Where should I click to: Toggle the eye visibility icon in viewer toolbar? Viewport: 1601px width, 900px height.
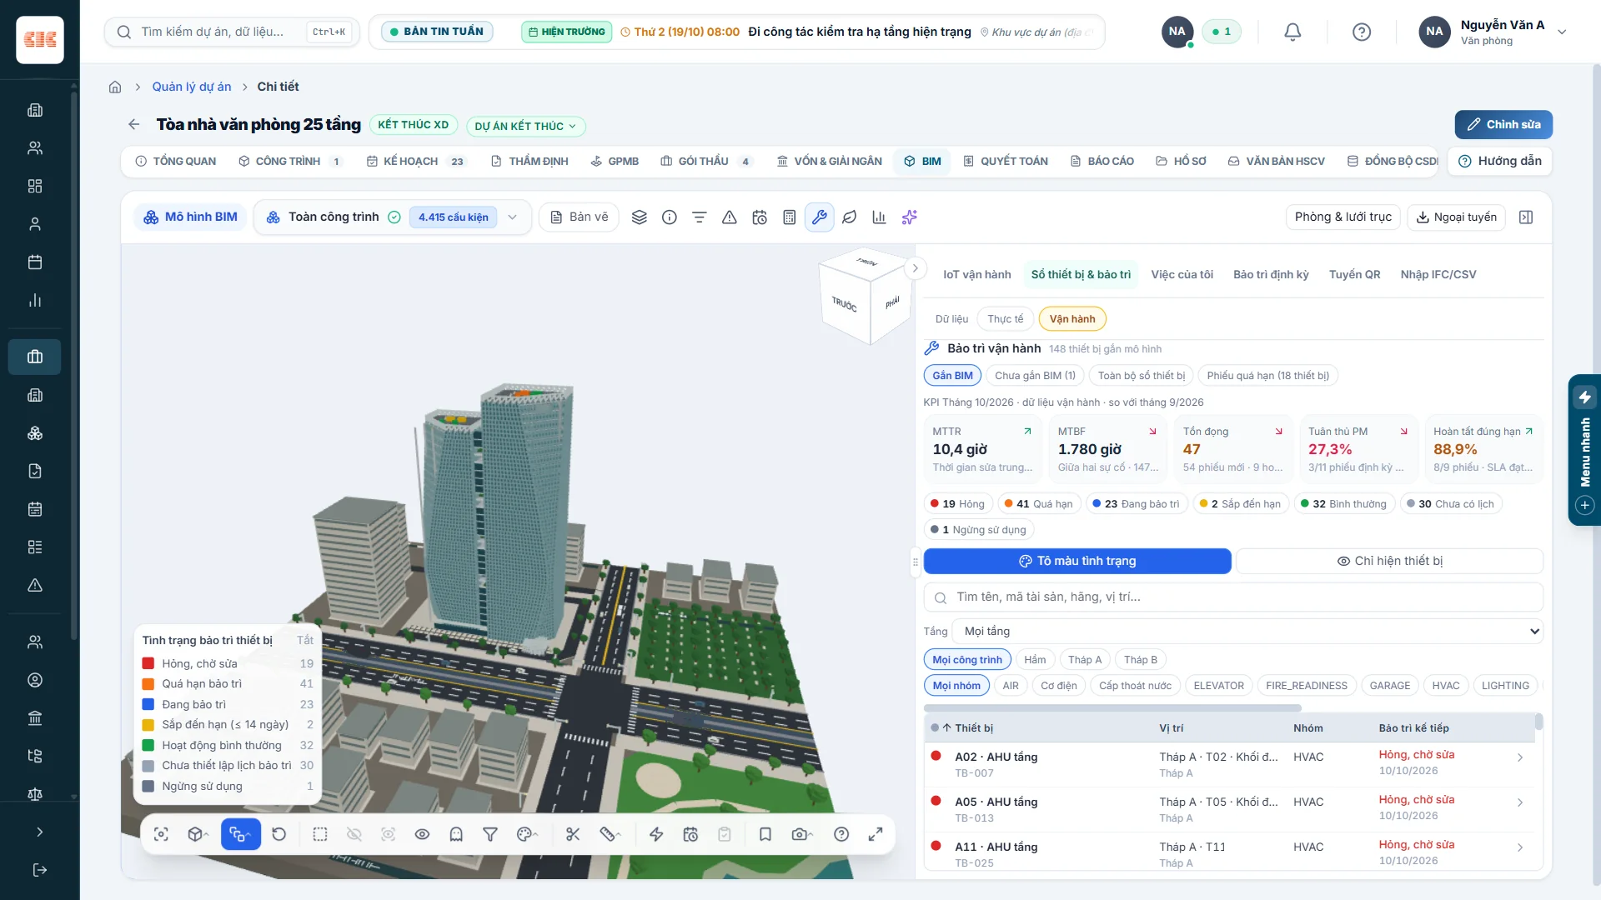422,834
